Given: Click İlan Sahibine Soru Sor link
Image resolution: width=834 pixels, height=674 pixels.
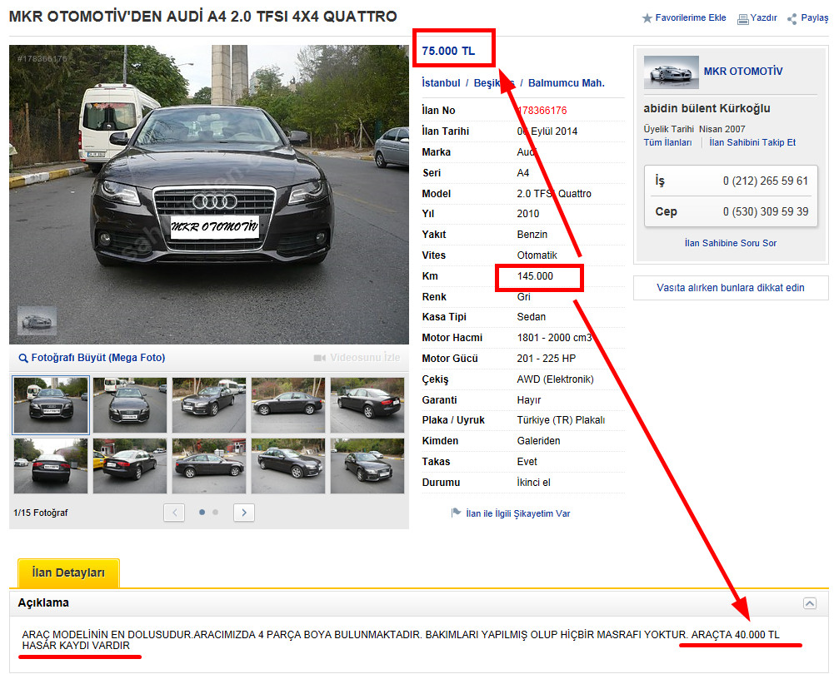Looking at the screenshot, I should tap(731, 243).
